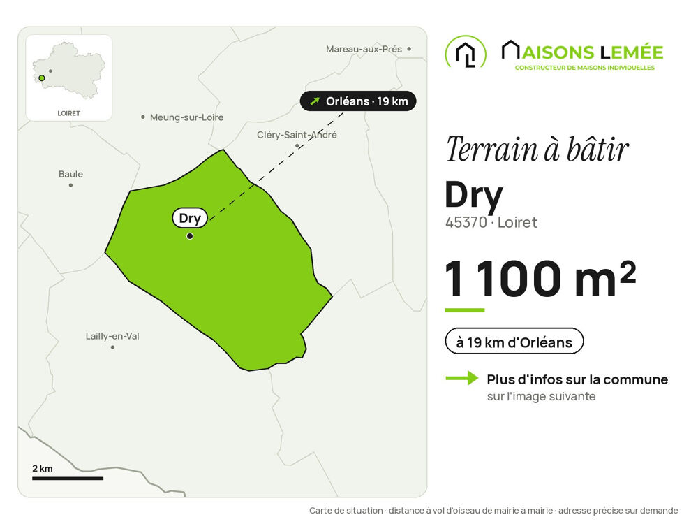
Task: Click the Dry town hall marker dot
Action: tap(190, 236)
